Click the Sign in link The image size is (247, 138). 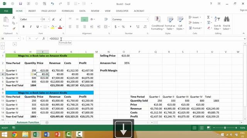(243, 10)
